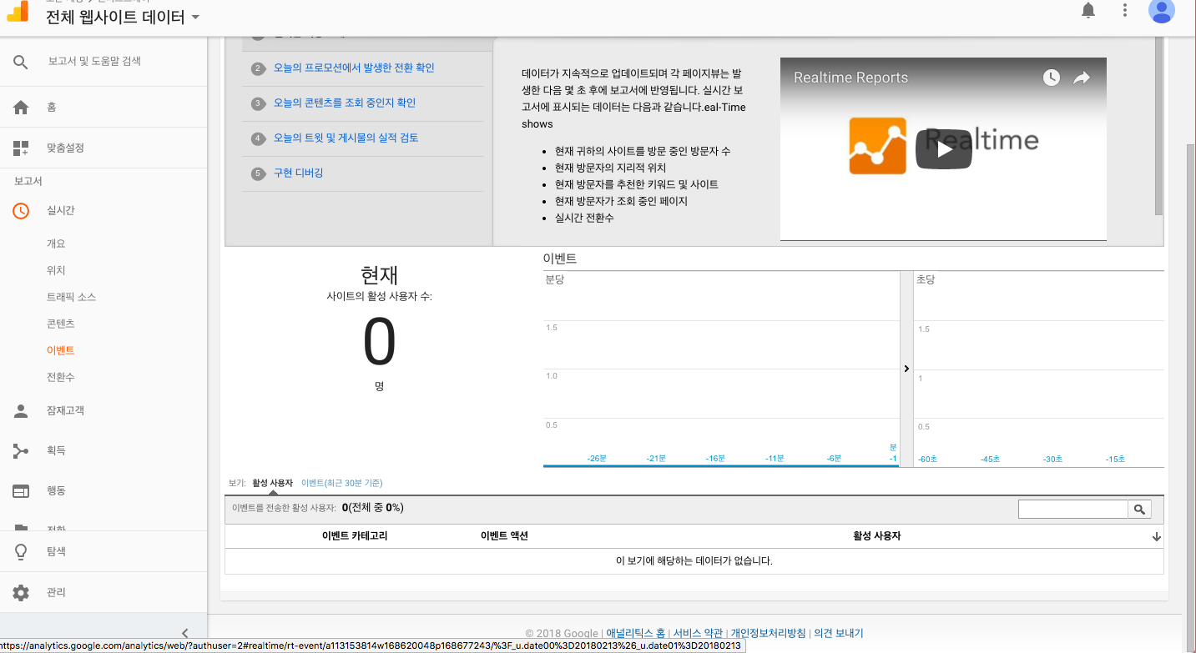Click the help panel scrollbar

(x=1158, y=125)
